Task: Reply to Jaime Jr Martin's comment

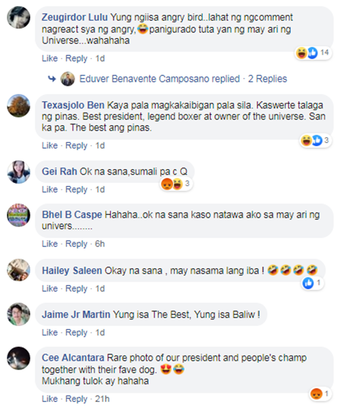Action: coord(76,332)
